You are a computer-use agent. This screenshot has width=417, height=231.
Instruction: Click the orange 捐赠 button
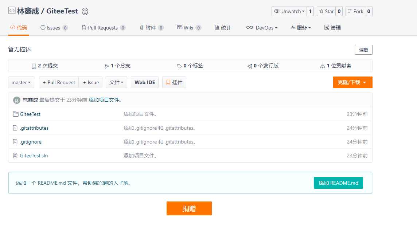coord(189,208)
